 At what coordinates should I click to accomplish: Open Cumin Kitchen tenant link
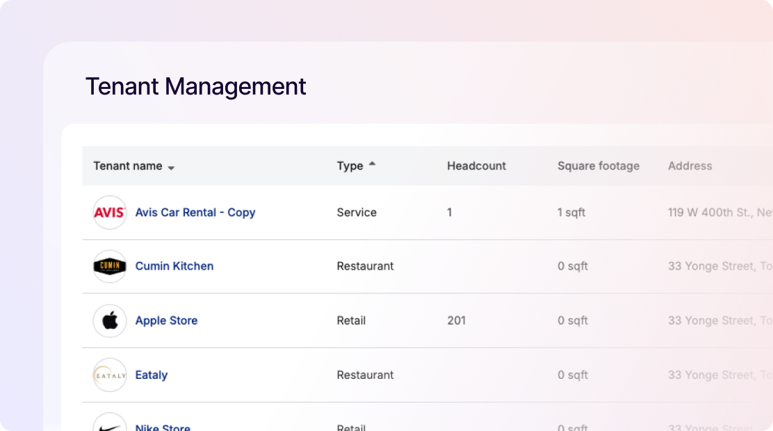[x=174, y=266]
